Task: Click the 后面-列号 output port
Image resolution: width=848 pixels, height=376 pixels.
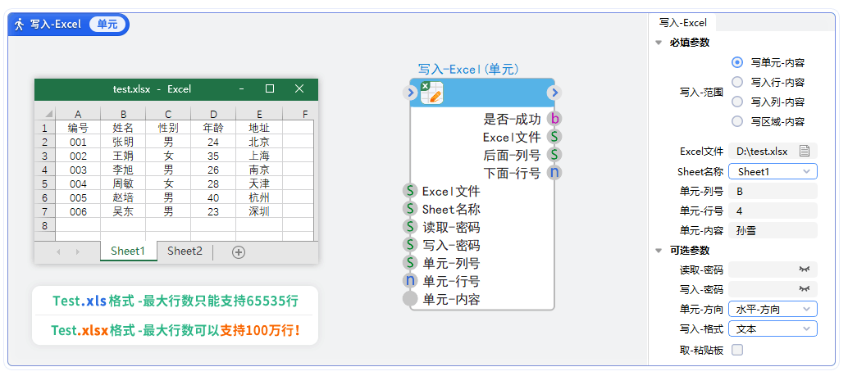Action: point(554,155)
